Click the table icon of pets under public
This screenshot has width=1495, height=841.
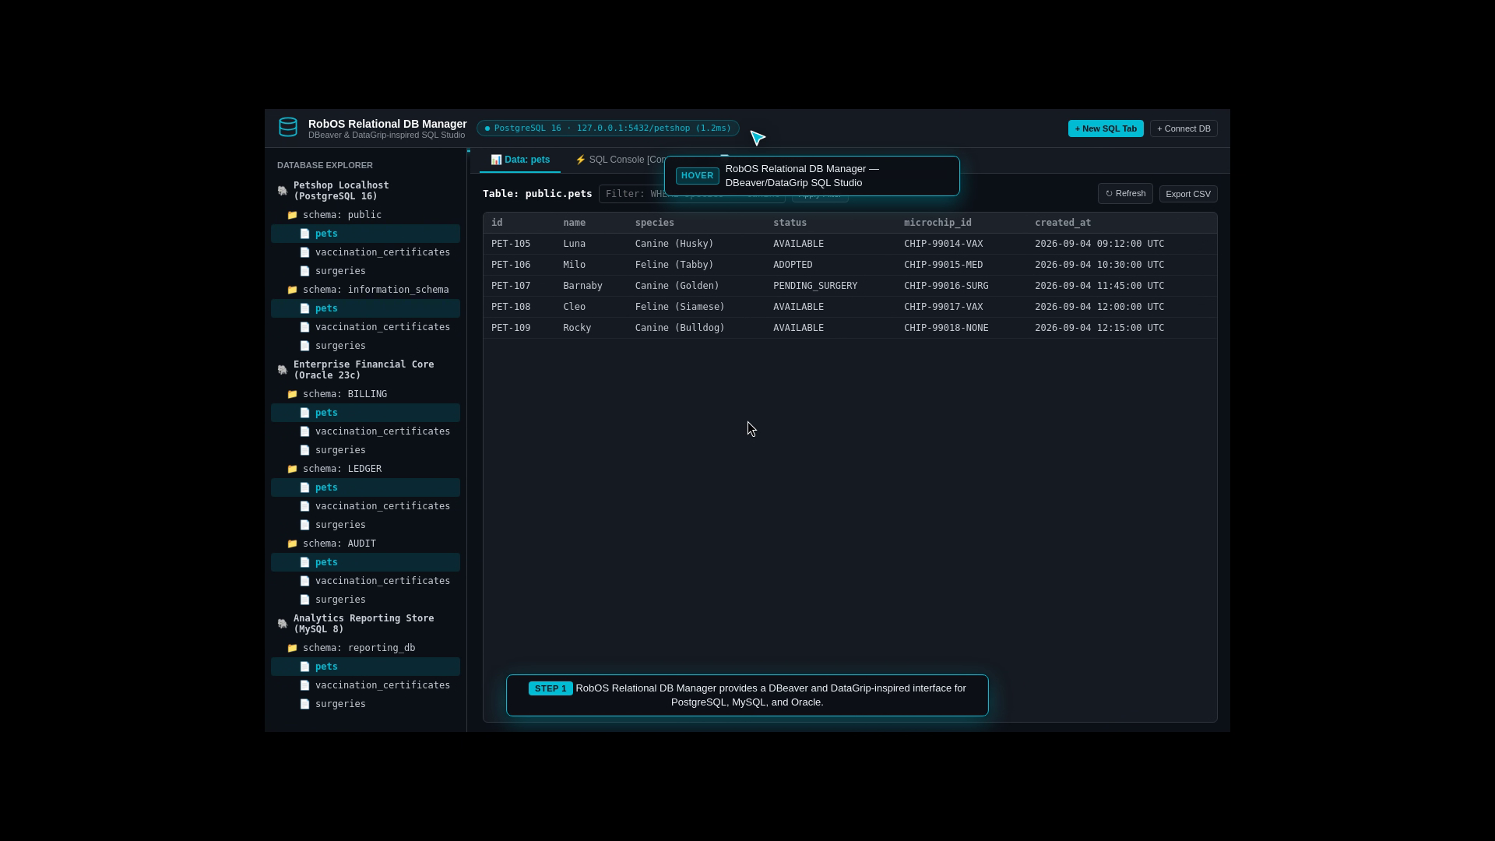click(305, 234)
